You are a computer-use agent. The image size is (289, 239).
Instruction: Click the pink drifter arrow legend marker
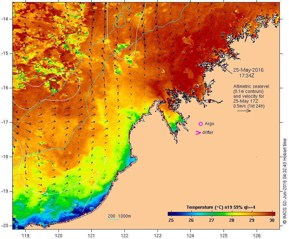(198, 133)
